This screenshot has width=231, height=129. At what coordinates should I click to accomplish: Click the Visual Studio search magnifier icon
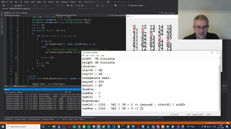pos(108,2)
